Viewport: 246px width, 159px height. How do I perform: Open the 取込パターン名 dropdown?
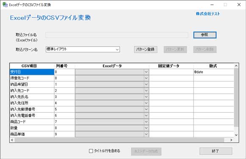(x=117, y=50)
